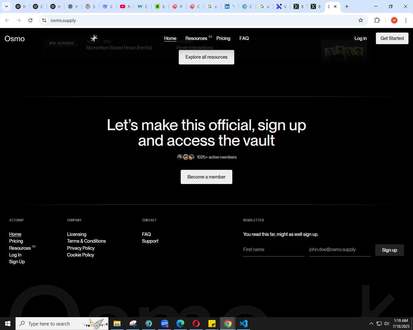Click the Windows taskbar search box

[x=62, y=324]
